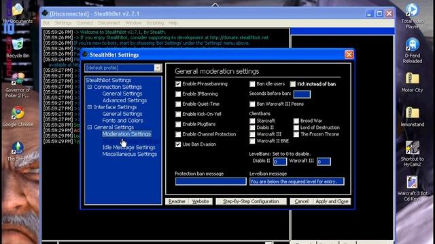Open the Disconnect menu

click(x=109, y=23)
